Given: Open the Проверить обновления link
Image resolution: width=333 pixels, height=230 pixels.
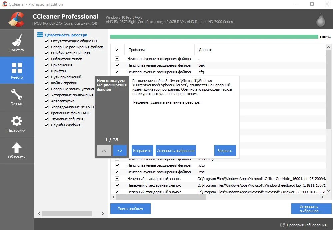Looking at the screenshot, I should coord(307,225).
